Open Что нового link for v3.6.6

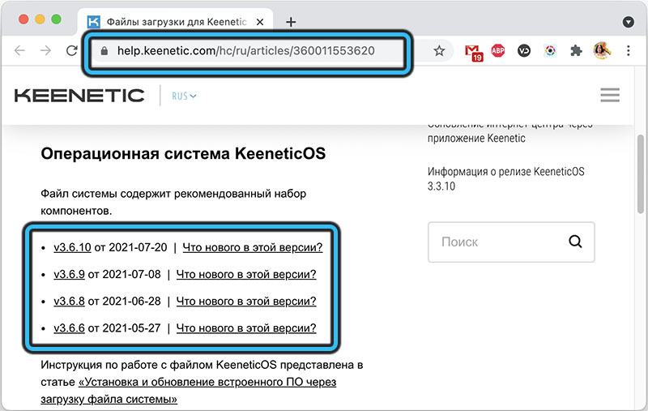pos(246,328)
